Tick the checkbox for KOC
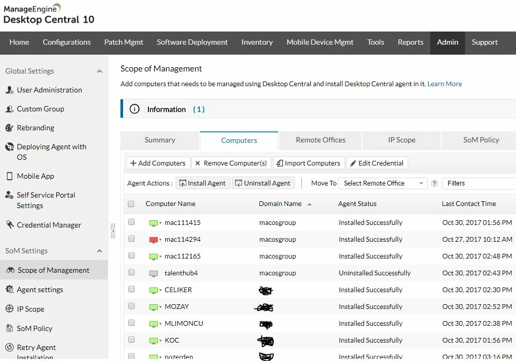 (x=131, y=339)
